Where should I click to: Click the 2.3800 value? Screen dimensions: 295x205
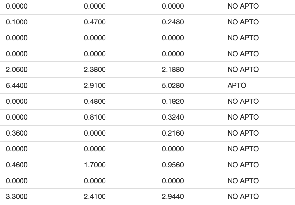pos(95,69)
